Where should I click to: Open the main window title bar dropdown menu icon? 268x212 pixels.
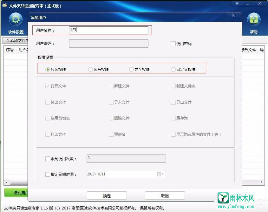click(237, 3)
